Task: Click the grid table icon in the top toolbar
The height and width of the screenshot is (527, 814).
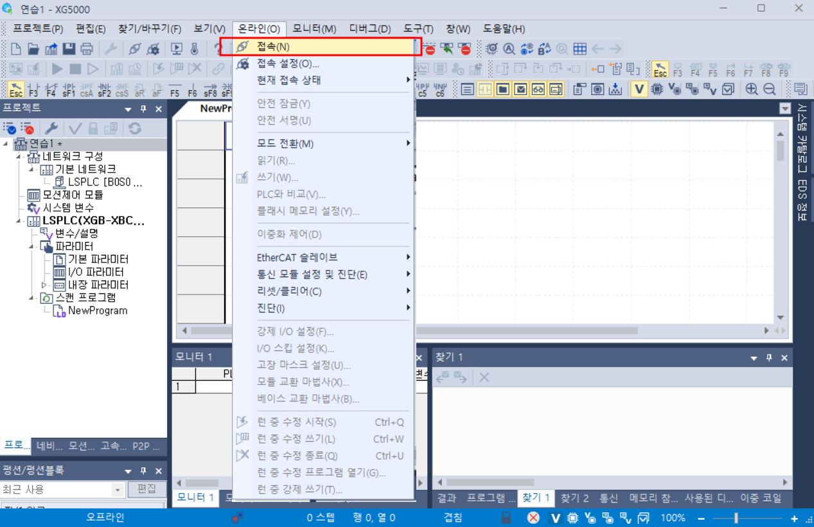Action: pos(580,49)
